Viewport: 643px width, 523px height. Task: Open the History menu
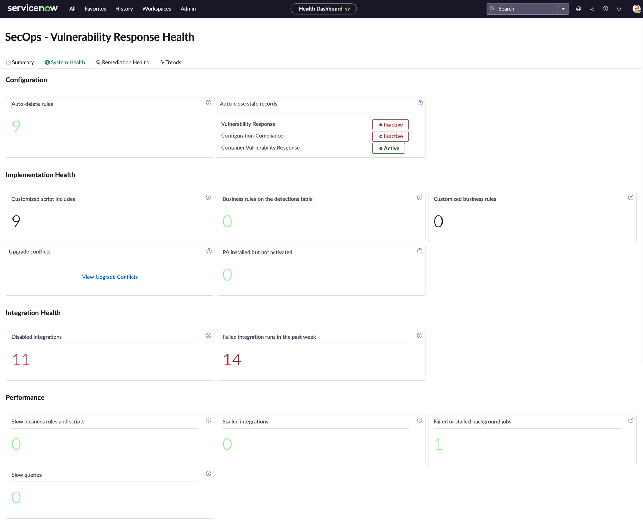[124, 9]
